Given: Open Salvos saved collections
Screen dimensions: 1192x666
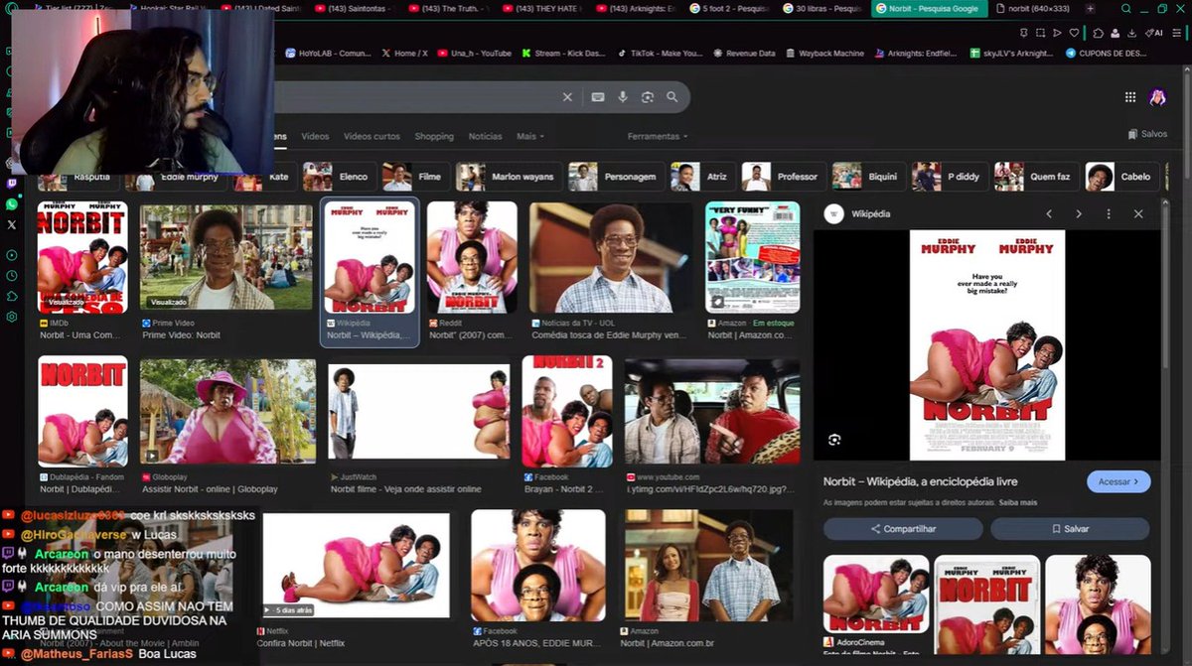Looking at the screenshot, I should (x=1147, y=134).
